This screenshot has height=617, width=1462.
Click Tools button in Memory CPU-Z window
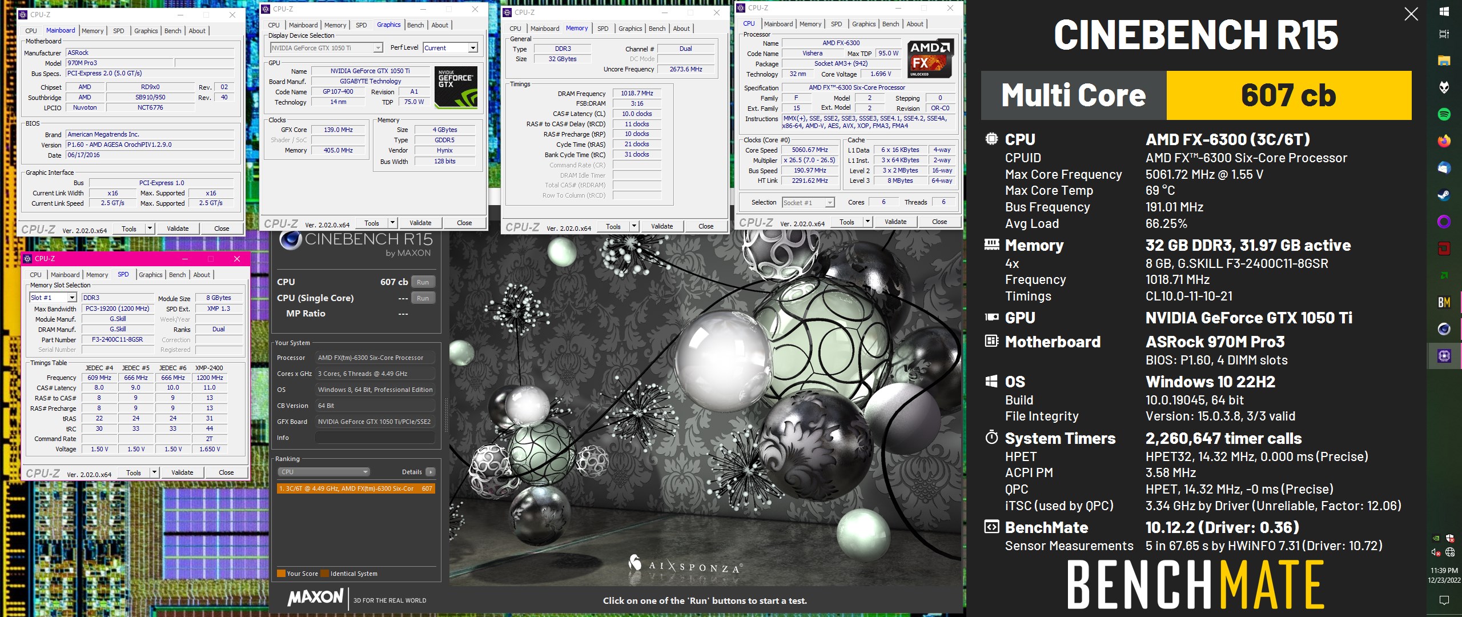click(613, 226)
